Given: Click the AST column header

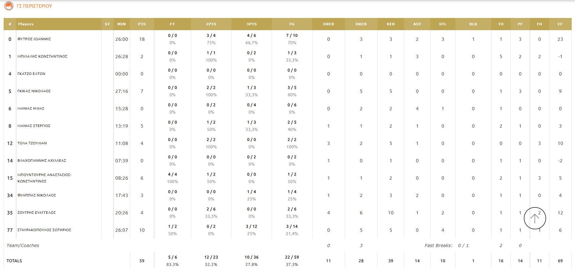Looking at the screenshot, I should [417, 24].
